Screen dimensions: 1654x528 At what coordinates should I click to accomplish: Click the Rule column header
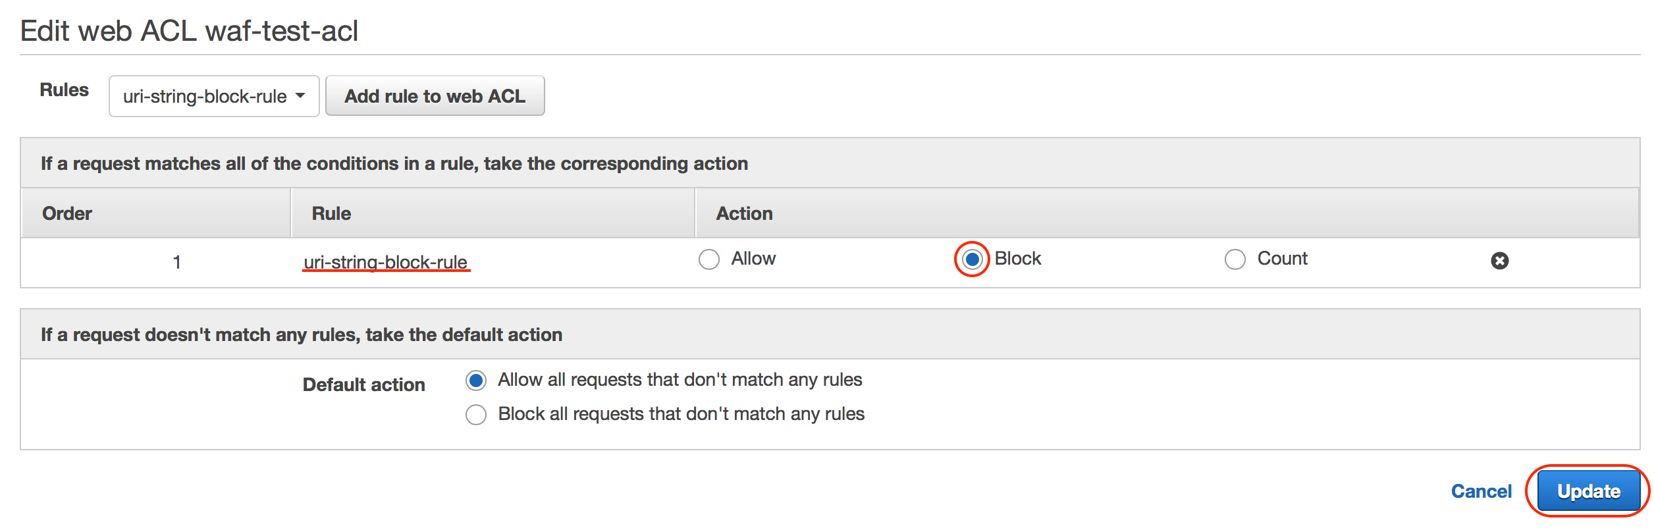pos(331,213)
